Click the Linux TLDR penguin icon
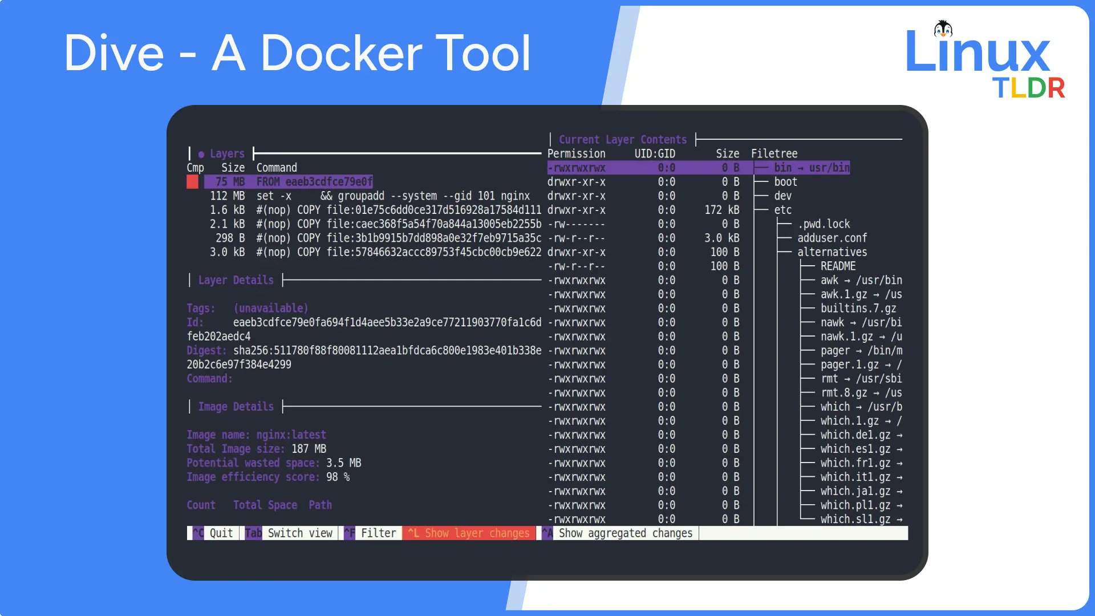Viewport: 1095px width, 616px height. pos(943,29)
